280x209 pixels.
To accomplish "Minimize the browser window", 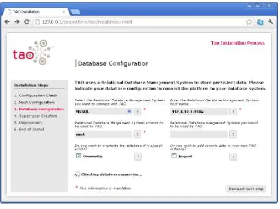I will (249, 5).
